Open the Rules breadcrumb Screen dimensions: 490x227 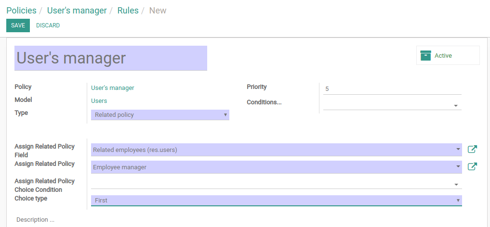pyautogui.click(x=128, y=10)
